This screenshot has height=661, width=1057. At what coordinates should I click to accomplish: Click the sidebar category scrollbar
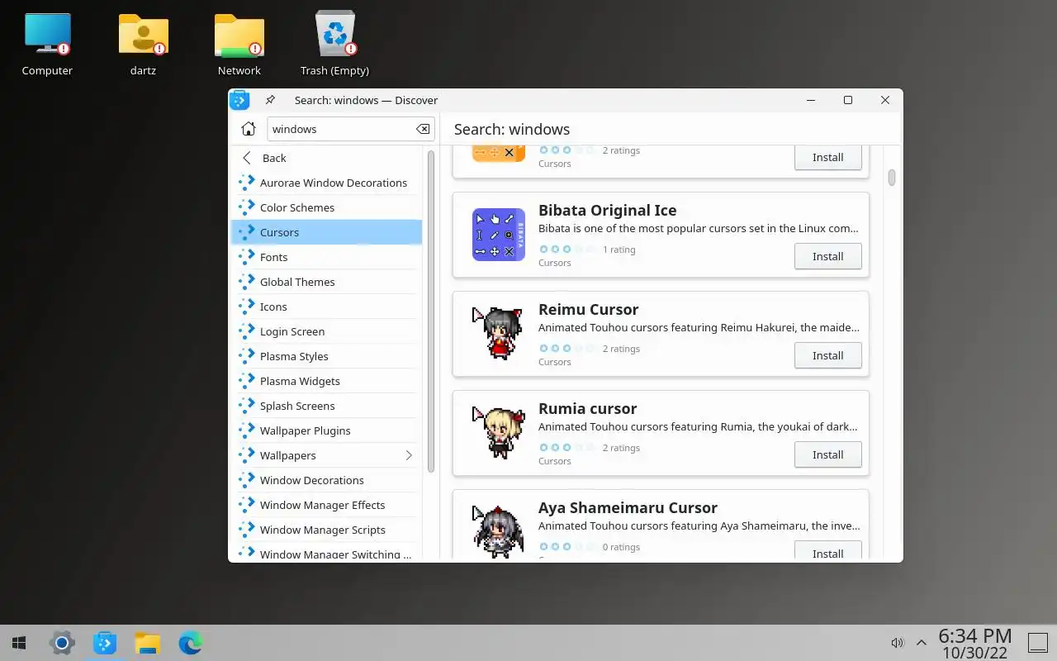[x=430, y=311]
